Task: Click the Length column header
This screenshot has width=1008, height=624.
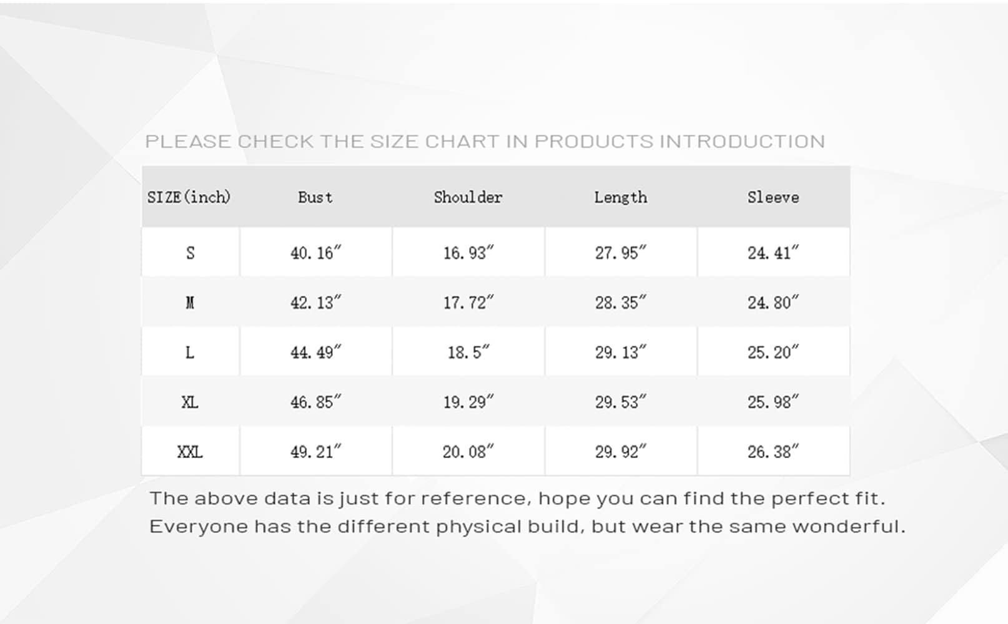Action: click(x=620, y=197)
